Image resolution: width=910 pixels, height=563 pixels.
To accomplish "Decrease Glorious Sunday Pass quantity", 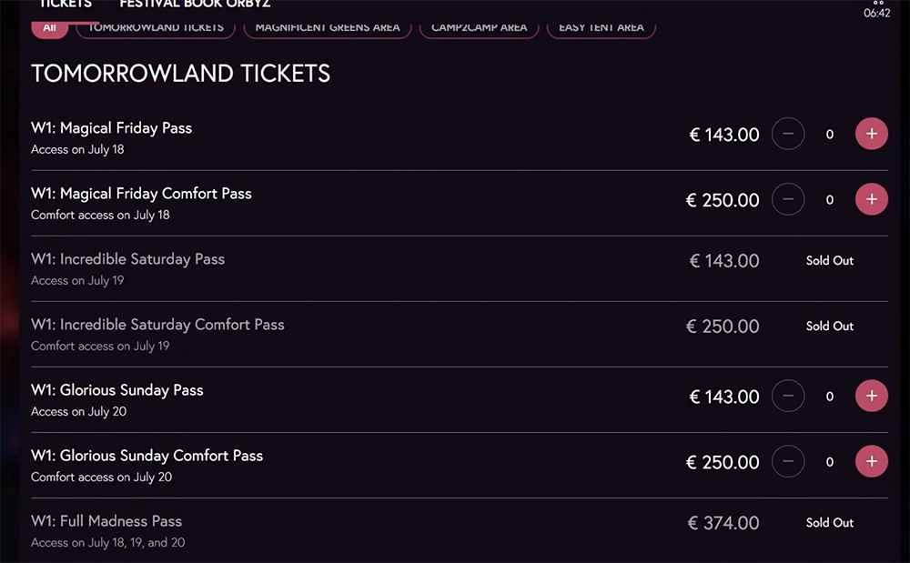I will pos(788,396).
